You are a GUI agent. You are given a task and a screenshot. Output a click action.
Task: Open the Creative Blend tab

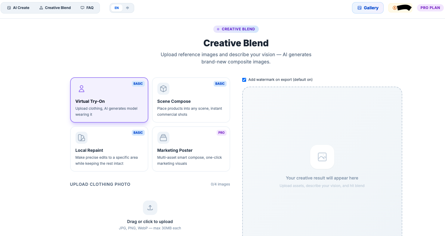pos(55,8)
